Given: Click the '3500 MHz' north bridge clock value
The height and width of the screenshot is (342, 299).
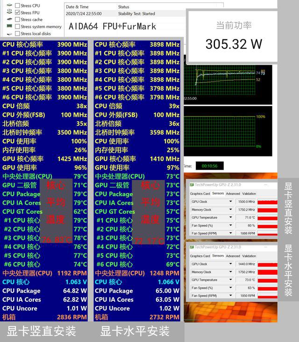Looking at the screenshot, I should pyautogui.click(x=72, y=133).
